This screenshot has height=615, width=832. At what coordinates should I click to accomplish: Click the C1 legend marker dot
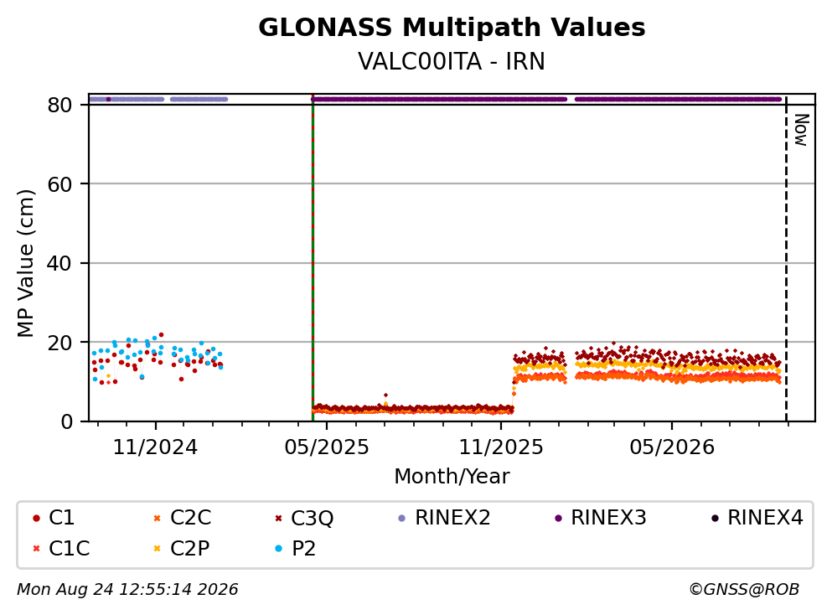pyautogui.click(x=36, y=518)
